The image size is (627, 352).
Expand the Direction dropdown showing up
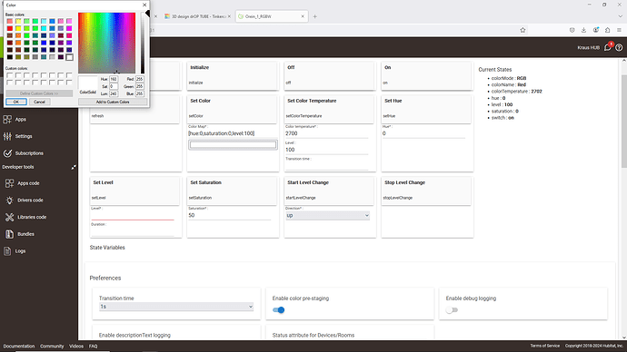coord(327,216)
